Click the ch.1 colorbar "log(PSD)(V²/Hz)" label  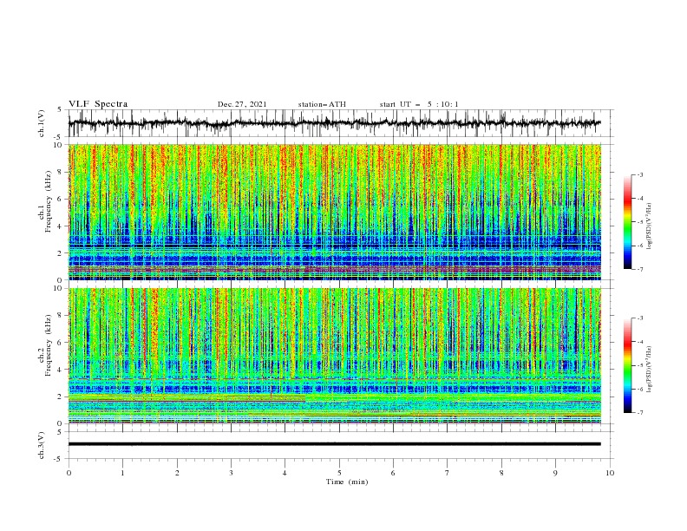pos(650,226)
